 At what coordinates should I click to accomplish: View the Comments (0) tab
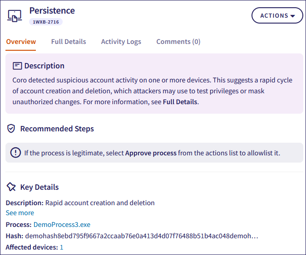coord(178,42)
